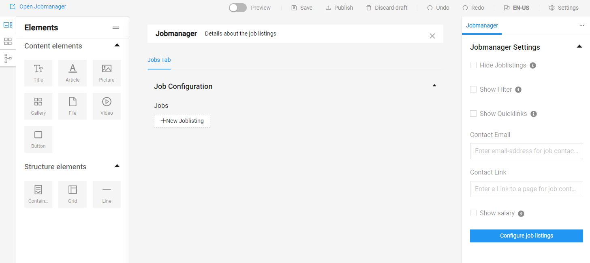Switch to the Jobs Tab
This screenshot has width=590, height=263.
tap(159, 60)
